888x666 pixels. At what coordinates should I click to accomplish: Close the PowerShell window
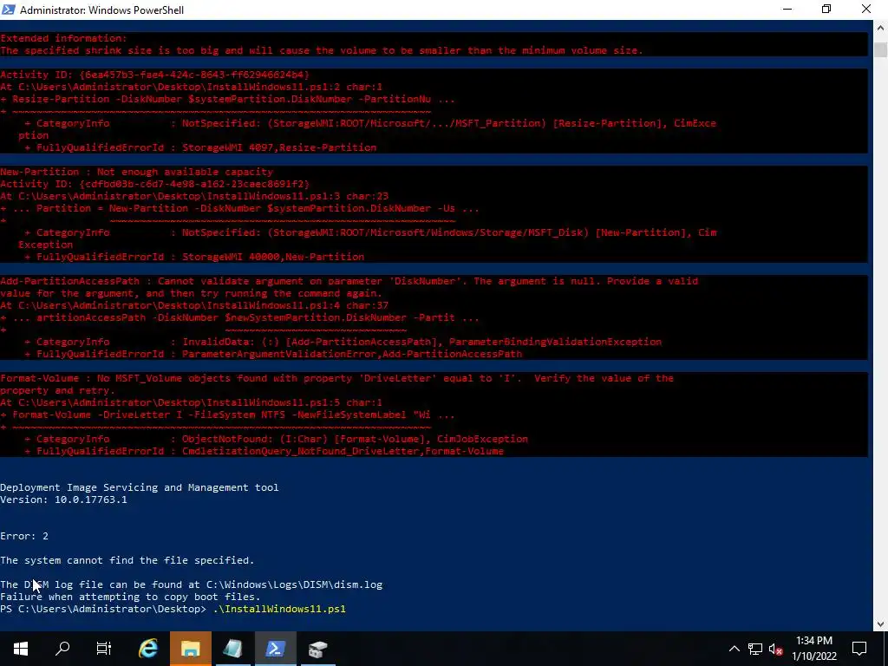click(866, 10)
